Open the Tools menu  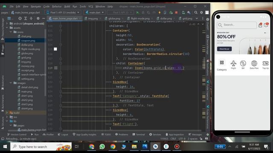(x=83, y=6)
